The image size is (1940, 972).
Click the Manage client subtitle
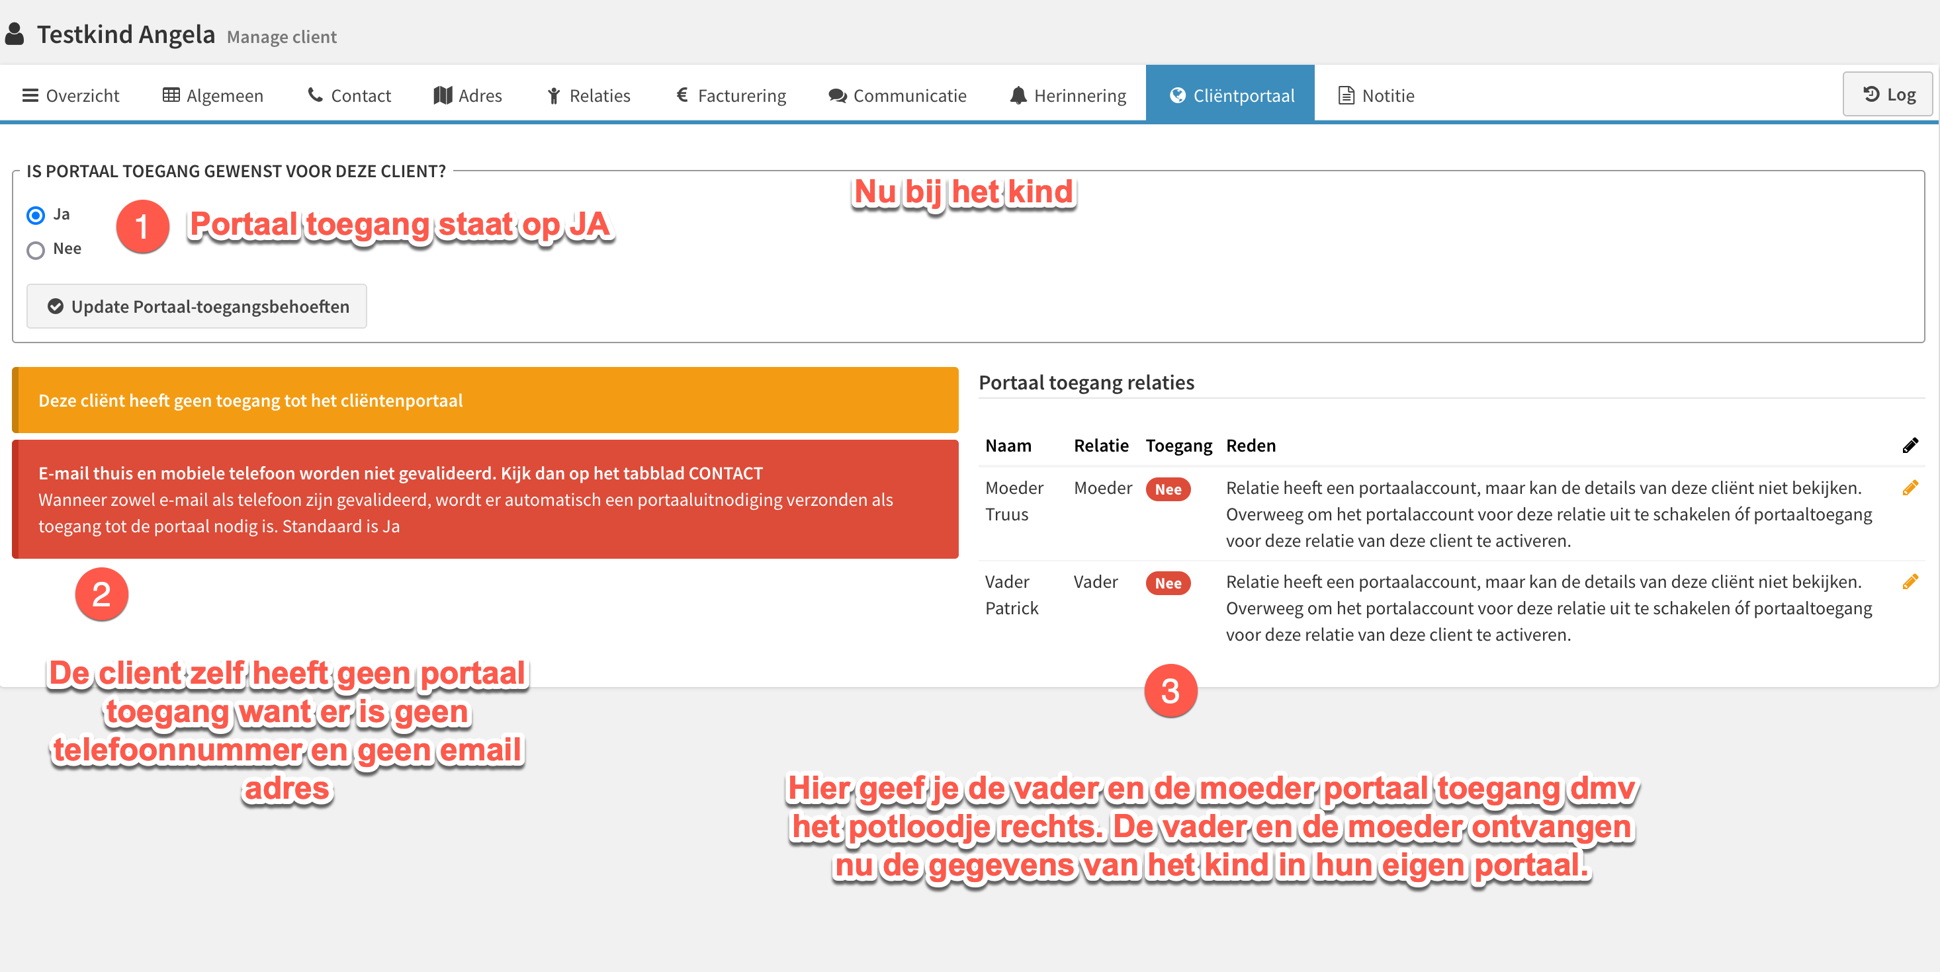coord(282,37)
